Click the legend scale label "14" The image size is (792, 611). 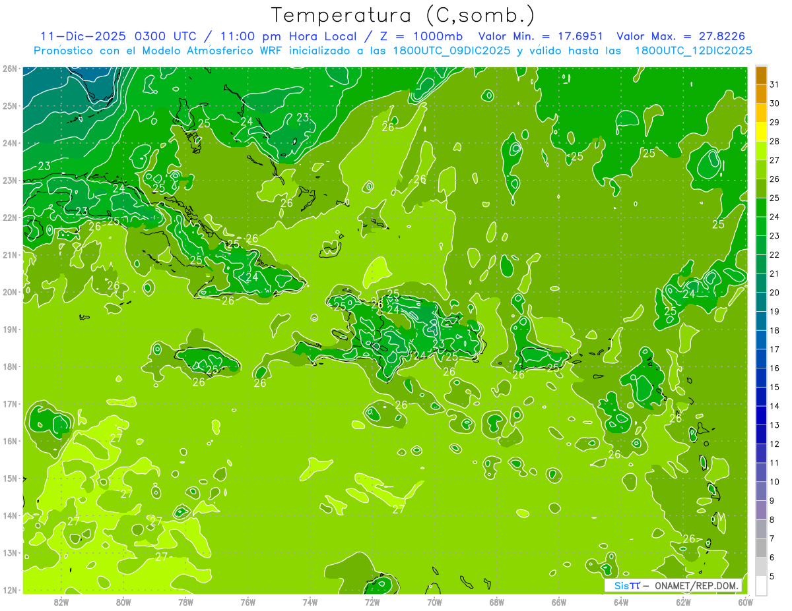[774, 406]
